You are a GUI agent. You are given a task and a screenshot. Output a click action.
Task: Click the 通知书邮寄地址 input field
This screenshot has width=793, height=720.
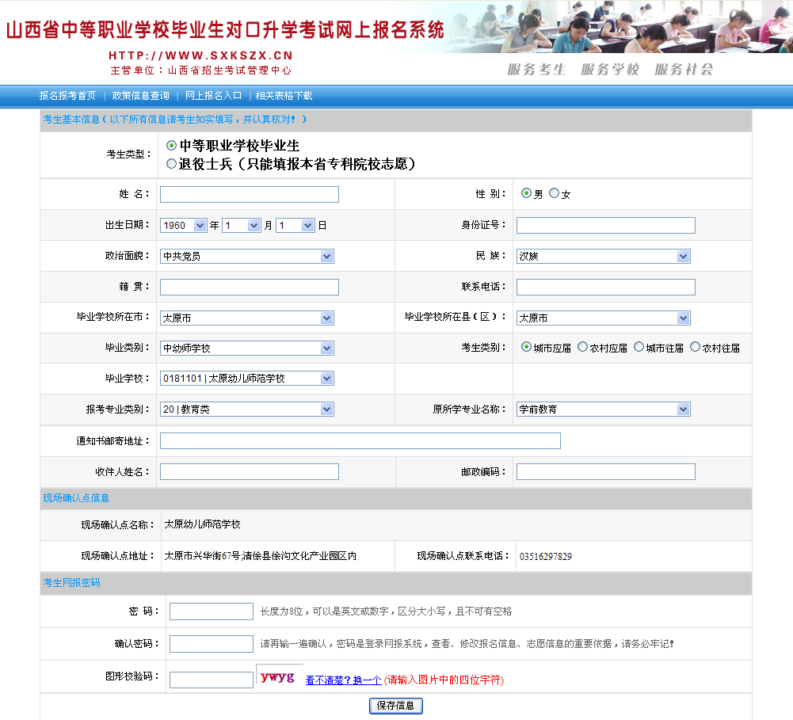coord(360,441)
